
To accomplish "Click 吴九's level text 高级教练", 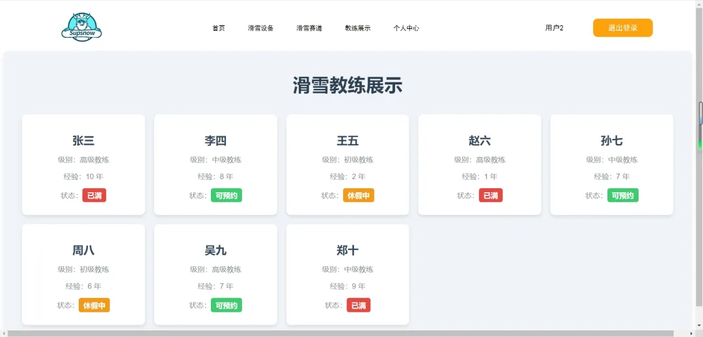I will tap(227, 269).
